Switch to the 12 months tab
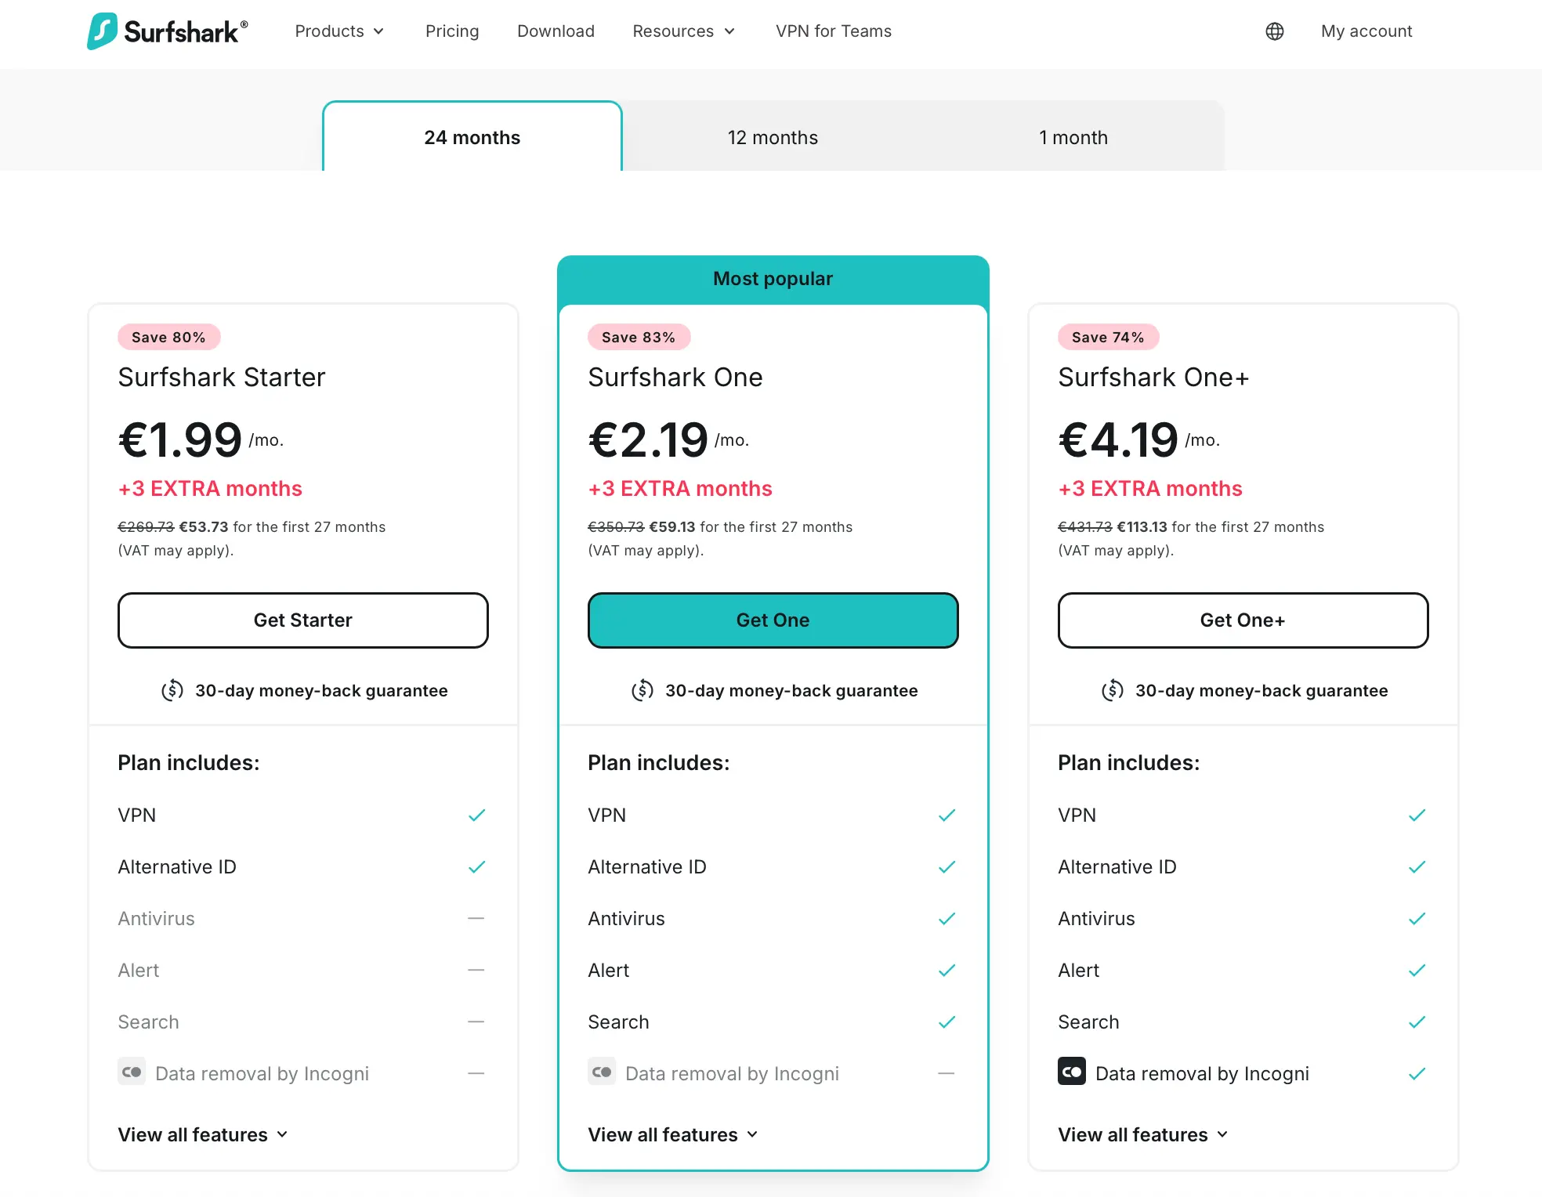The height and width of the screenshot is (1197, 1542). pos(773,137)
